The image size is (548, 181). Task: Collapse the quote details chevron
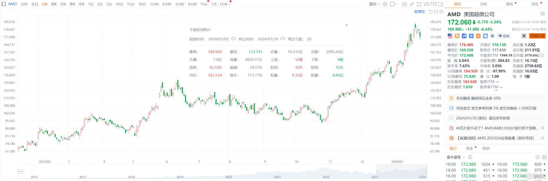pyautogui.click(x=496, y=90)
